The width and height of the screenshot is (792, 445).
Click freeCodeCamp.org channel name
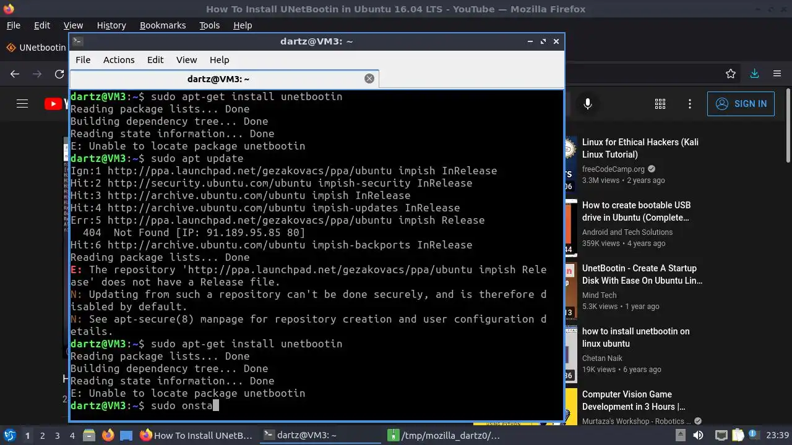coord(613,169)
